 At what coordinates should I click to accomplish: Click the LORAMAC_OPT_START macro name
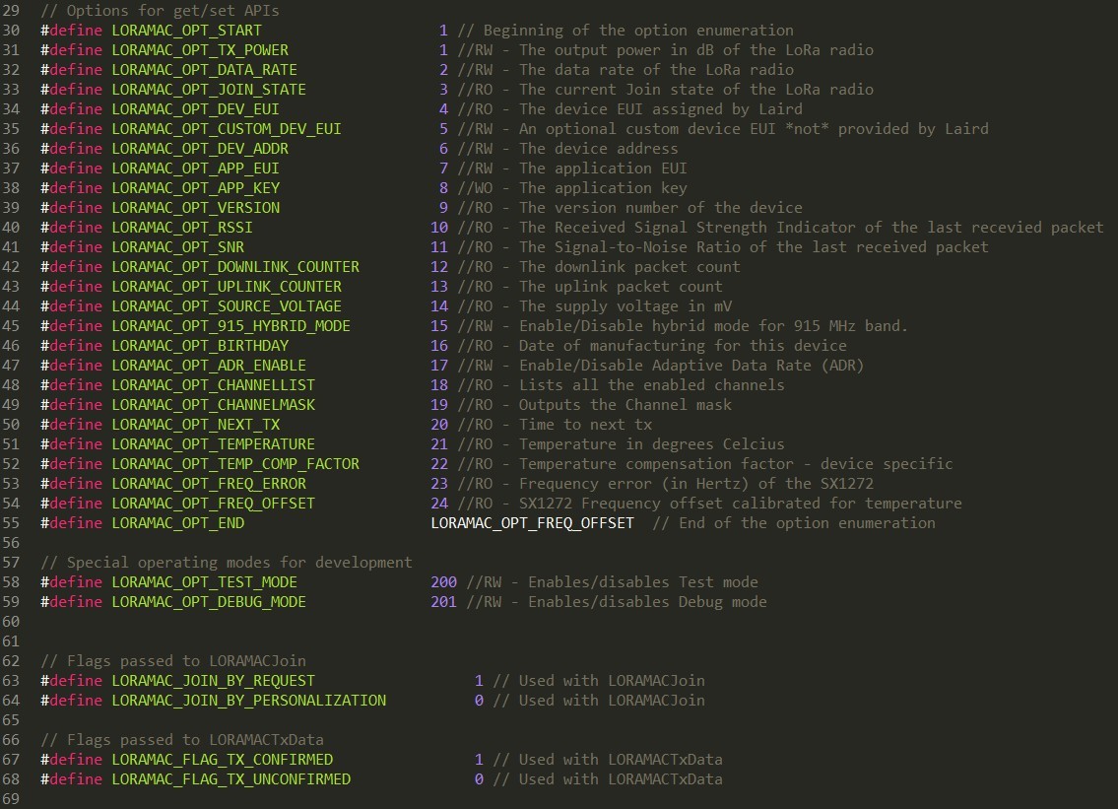tap(186, 31)
